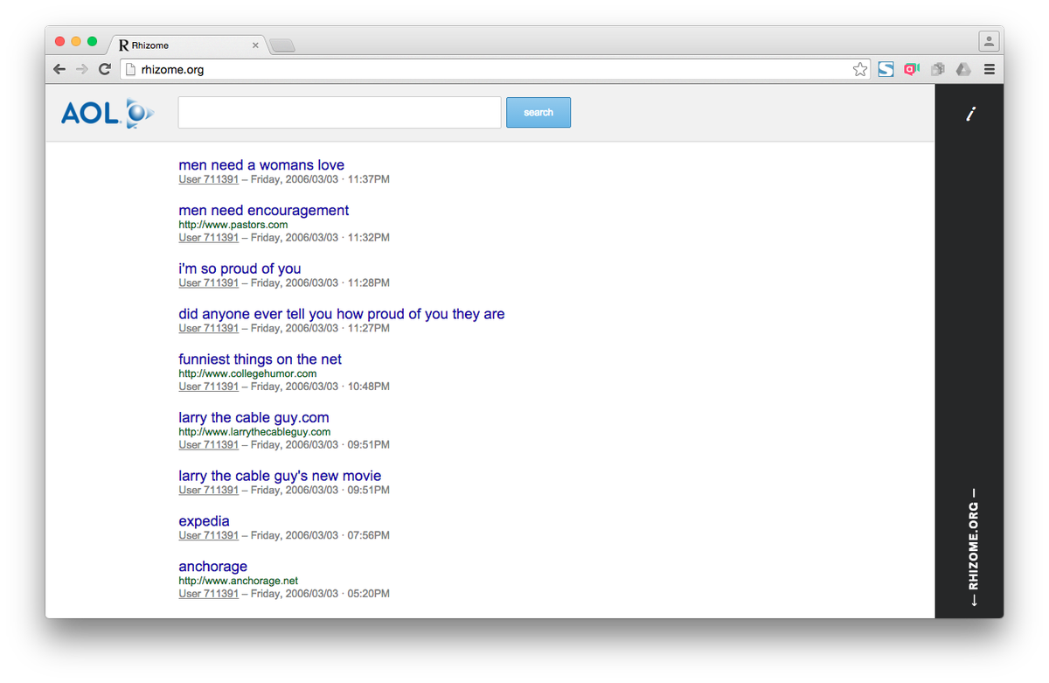This screenshot has height=683, width=1049.
Task: Open 'men need encouragement' result
Action: point(264,211)
